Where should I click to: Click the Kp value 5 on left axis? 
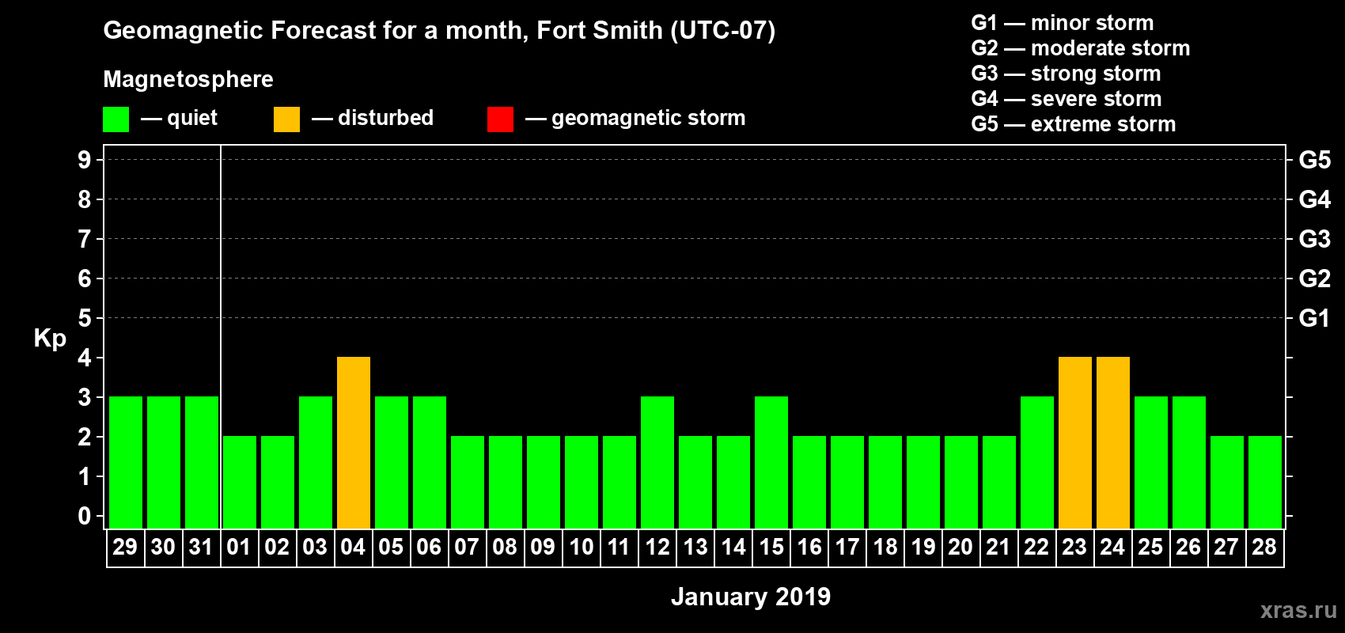click(85, 318)
